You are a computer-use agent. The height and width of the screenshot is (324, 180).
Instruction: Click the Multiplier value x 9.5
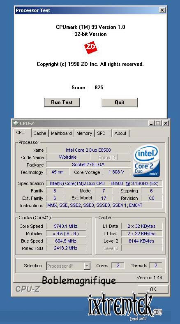pyautogui.click(x=66, y=234)
